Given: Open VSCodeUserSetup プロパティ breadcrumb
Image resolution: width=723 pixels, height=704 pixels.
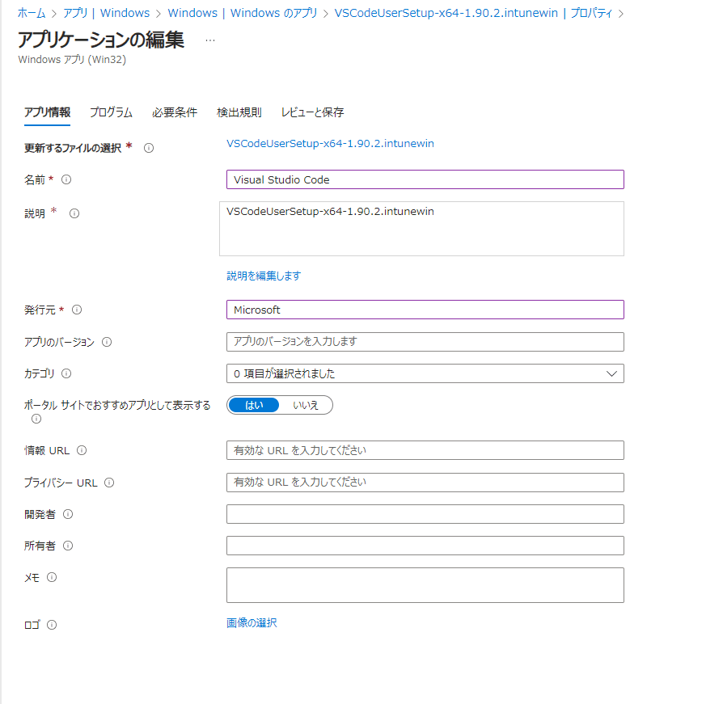Looking at the screenshot, I should coord(473,13).
